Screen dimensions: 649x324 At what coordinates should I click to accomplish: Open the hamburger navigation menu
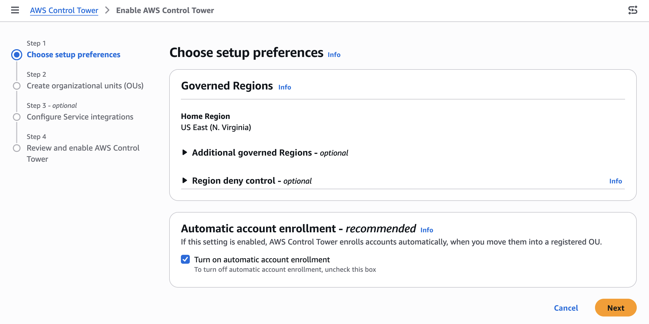point(15,10)
